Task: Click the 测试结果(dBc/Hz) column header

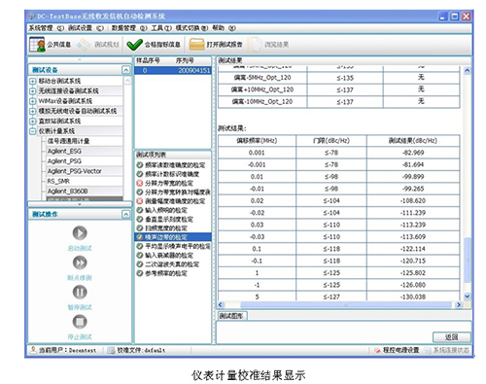Action: coord(413,141)
